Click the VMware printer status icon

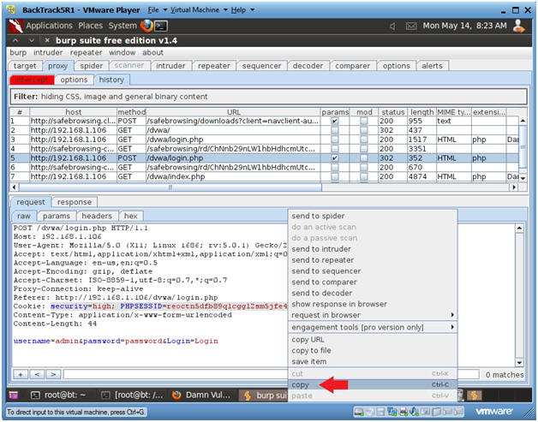coord(403,412)
